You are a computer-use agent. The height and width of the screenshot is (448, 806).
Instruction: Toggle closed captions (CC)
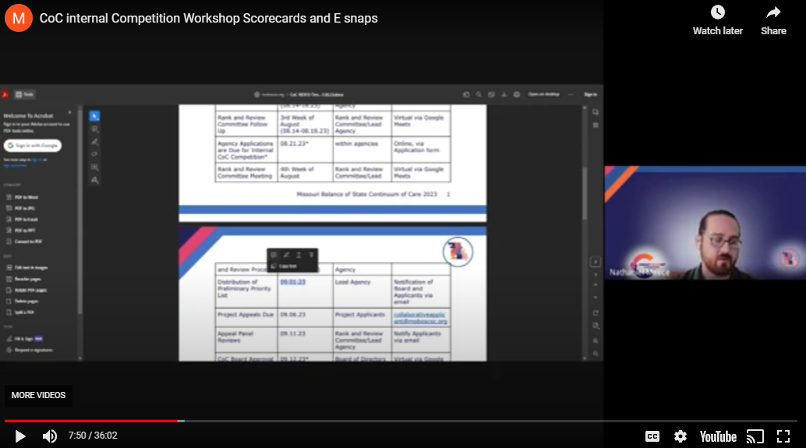(x=652, y=436)
